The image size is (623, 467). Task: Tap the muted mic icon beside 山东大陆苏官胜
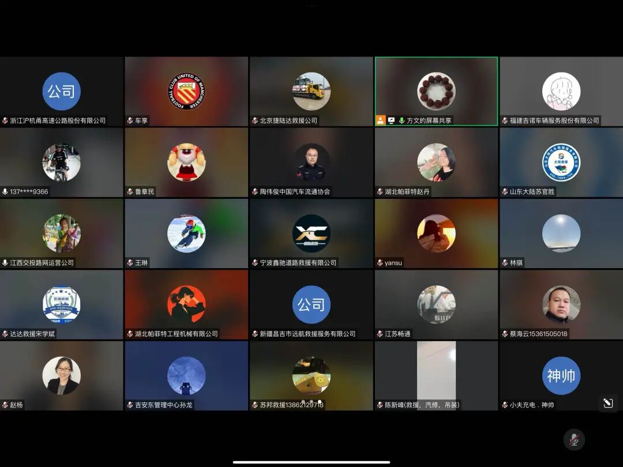coord(505,191)
